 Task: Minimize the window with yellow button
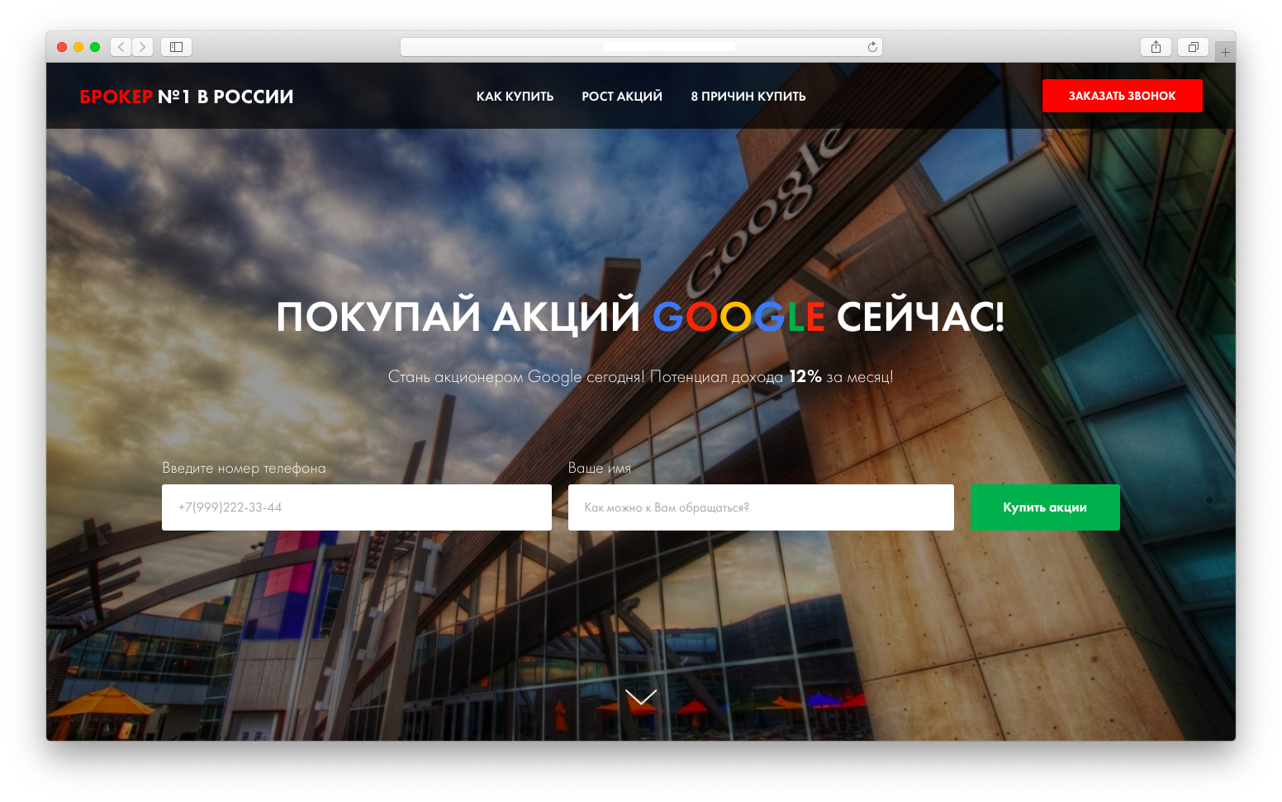pos(78,47)
